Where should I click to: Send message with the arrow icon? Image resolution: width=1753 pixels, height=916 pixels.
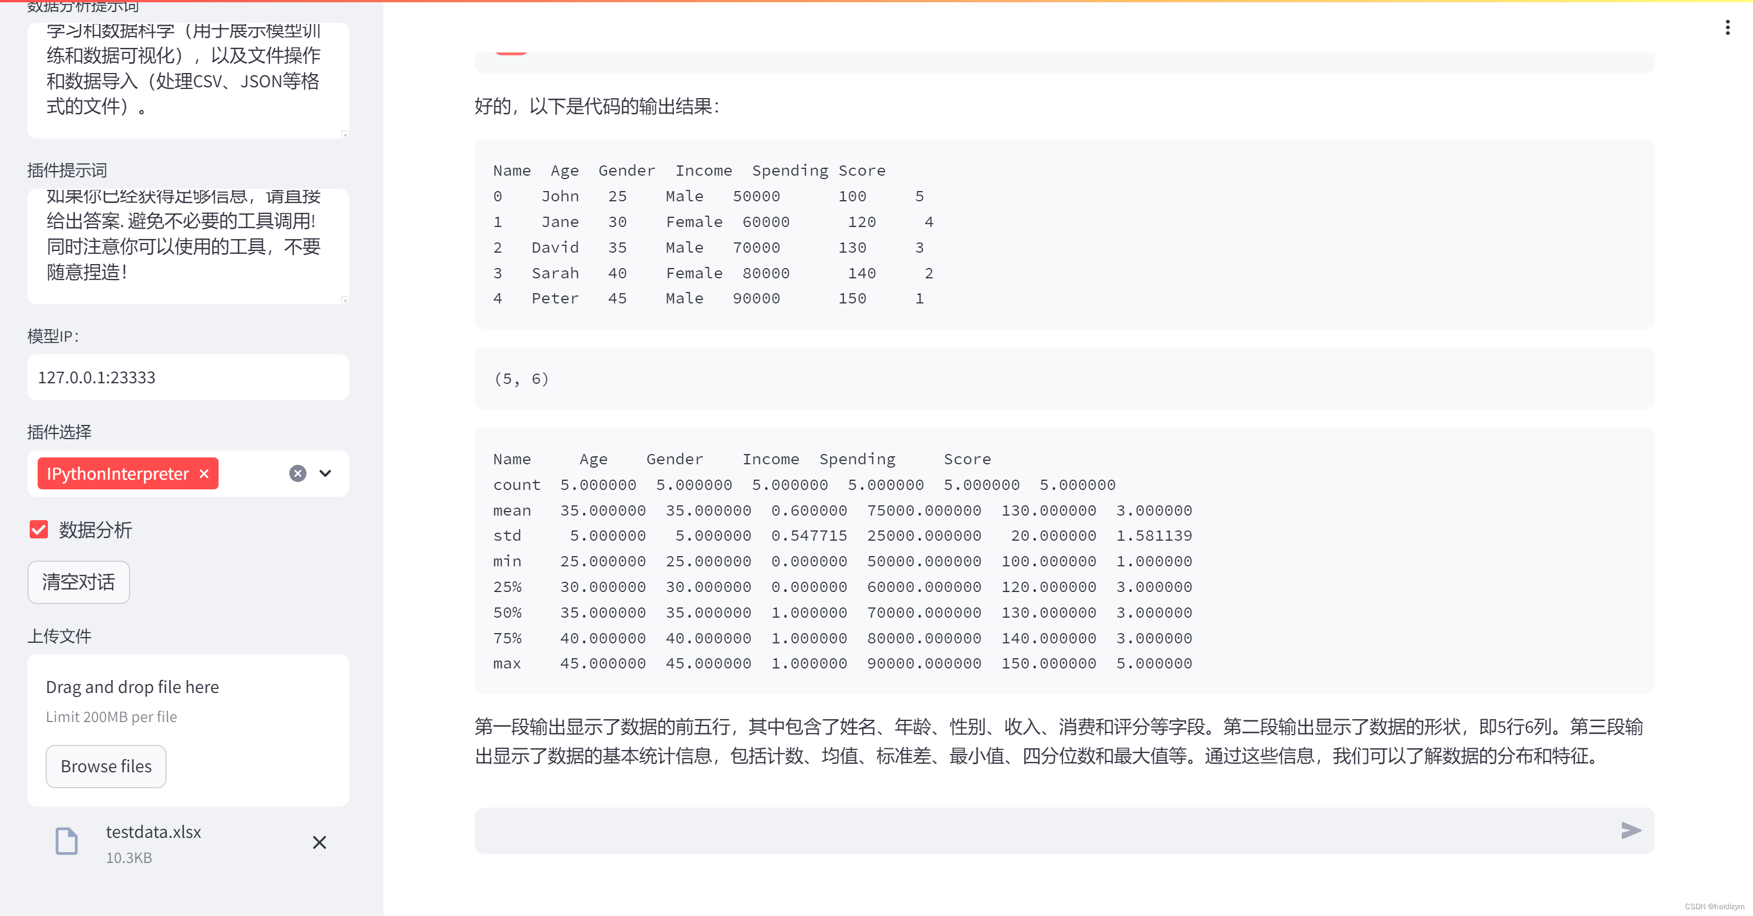point(1630,830)
